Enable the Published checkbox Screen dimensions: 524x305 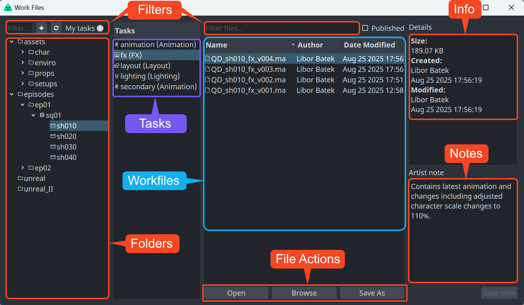tap(365, 28)
